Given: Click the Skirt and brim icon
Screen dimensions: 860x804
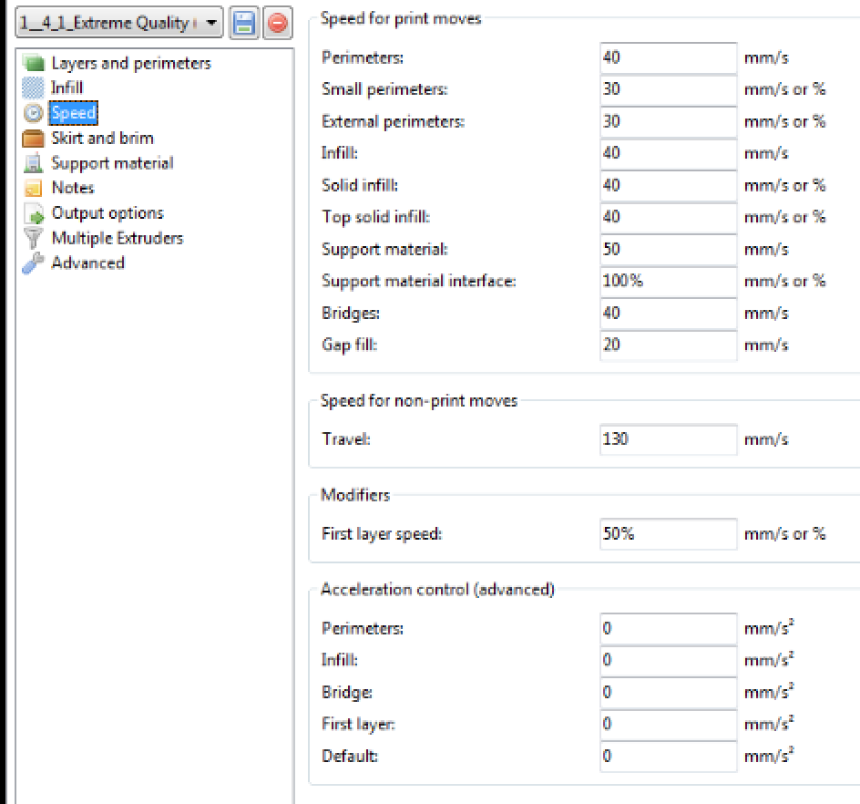Looking at the screenshot, I should click(34, 139).
